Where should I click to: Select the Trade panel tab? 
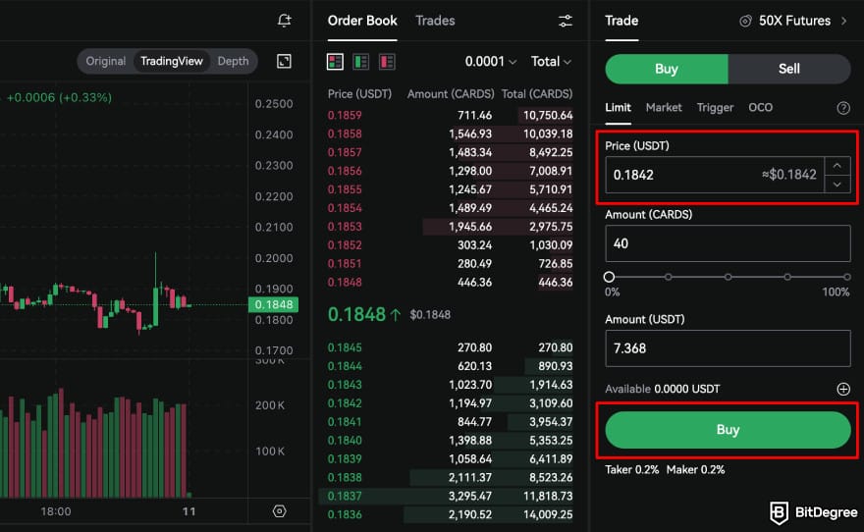click(621, 21)
